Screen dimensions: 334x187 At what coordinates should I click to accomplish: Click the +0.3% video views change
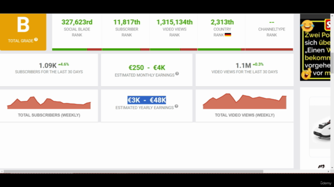click(258, 64)
